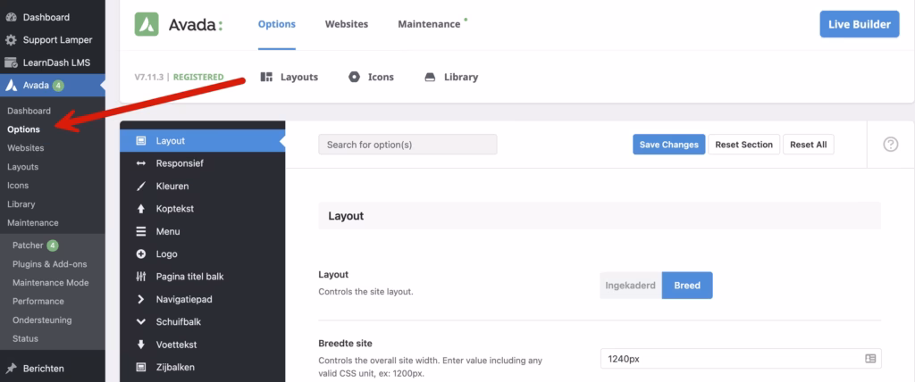Click the Reset All button
This screenshot has width=915, height=382.
point(808,145)
